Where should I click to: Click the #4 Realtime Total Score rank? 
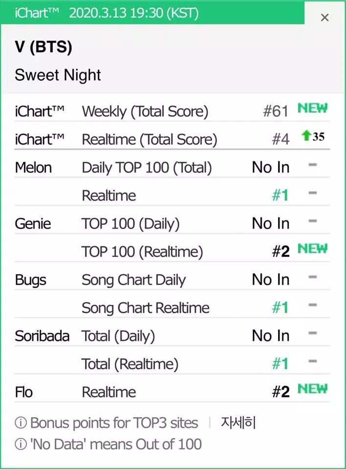coord(280,139)
